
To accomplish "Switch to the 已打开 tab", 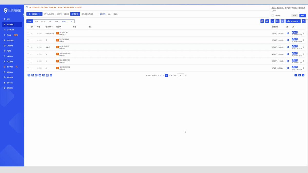I will click(43, 21).
